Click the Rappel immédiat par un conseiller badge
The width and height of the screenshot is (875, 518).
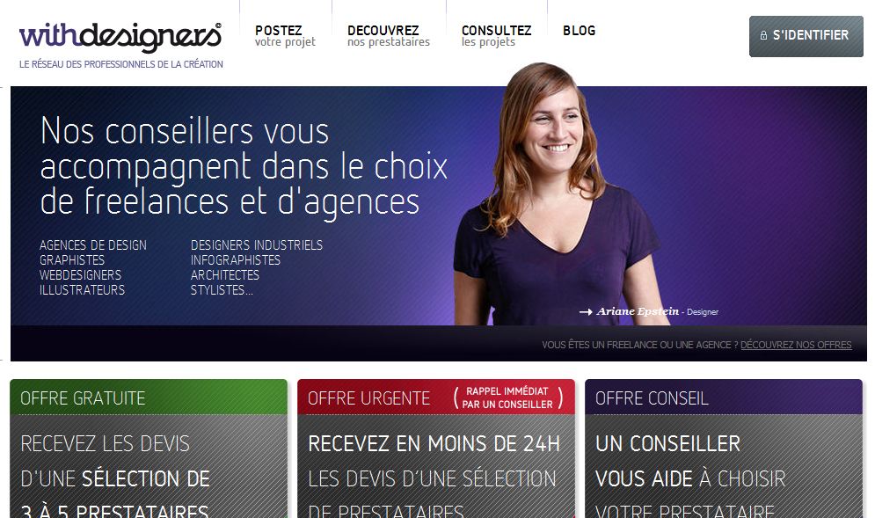tap(507, 398)
